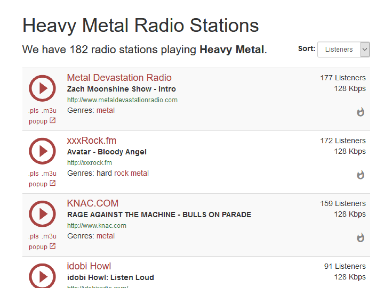Image resolution: width=376 pixels, height=288 pixels.
Task: Open the Metal Devastation Radio title link
Action: [x=119, y=78]
